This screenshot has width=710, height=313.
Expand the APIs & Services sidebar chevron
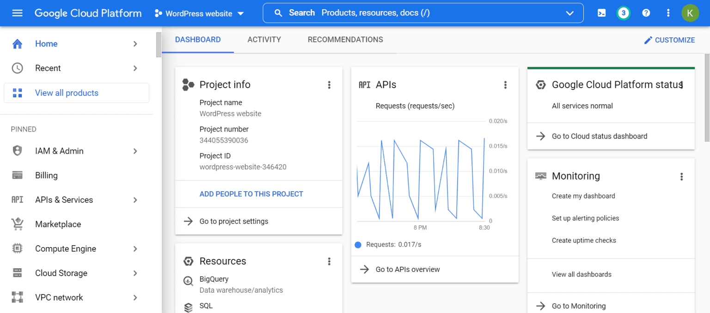point(135,199)
